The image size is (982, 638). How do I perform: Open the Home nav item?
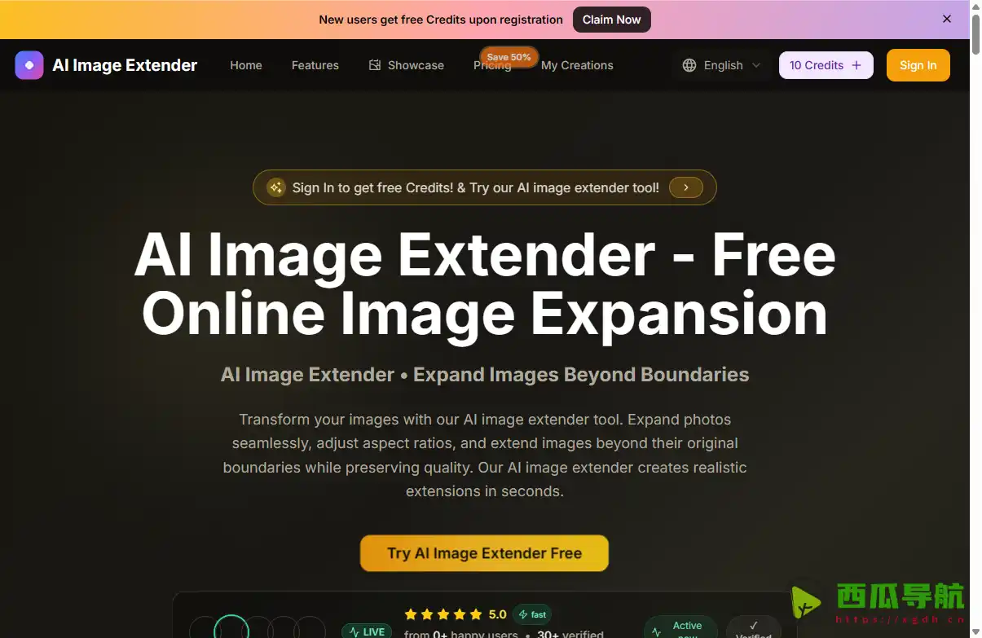(246, 65)
